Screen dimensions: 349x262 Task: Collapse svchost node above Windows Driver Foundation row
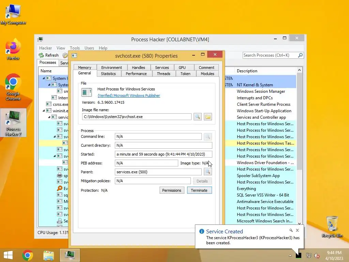(x=55, y=156)
